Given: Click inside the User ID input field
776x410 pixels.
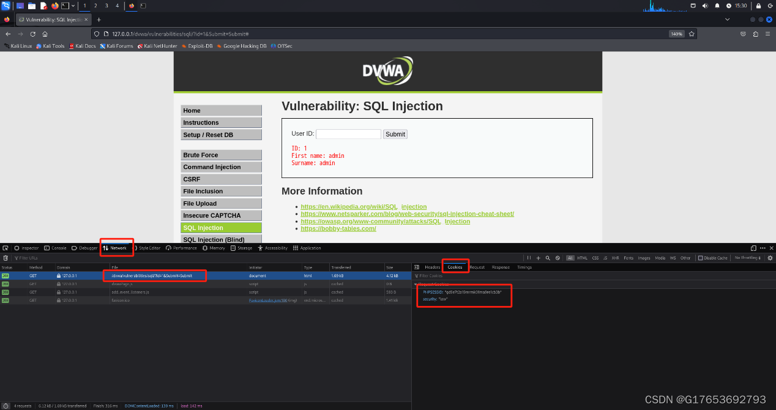Looking at the screenshot, I should click(348, 133).
